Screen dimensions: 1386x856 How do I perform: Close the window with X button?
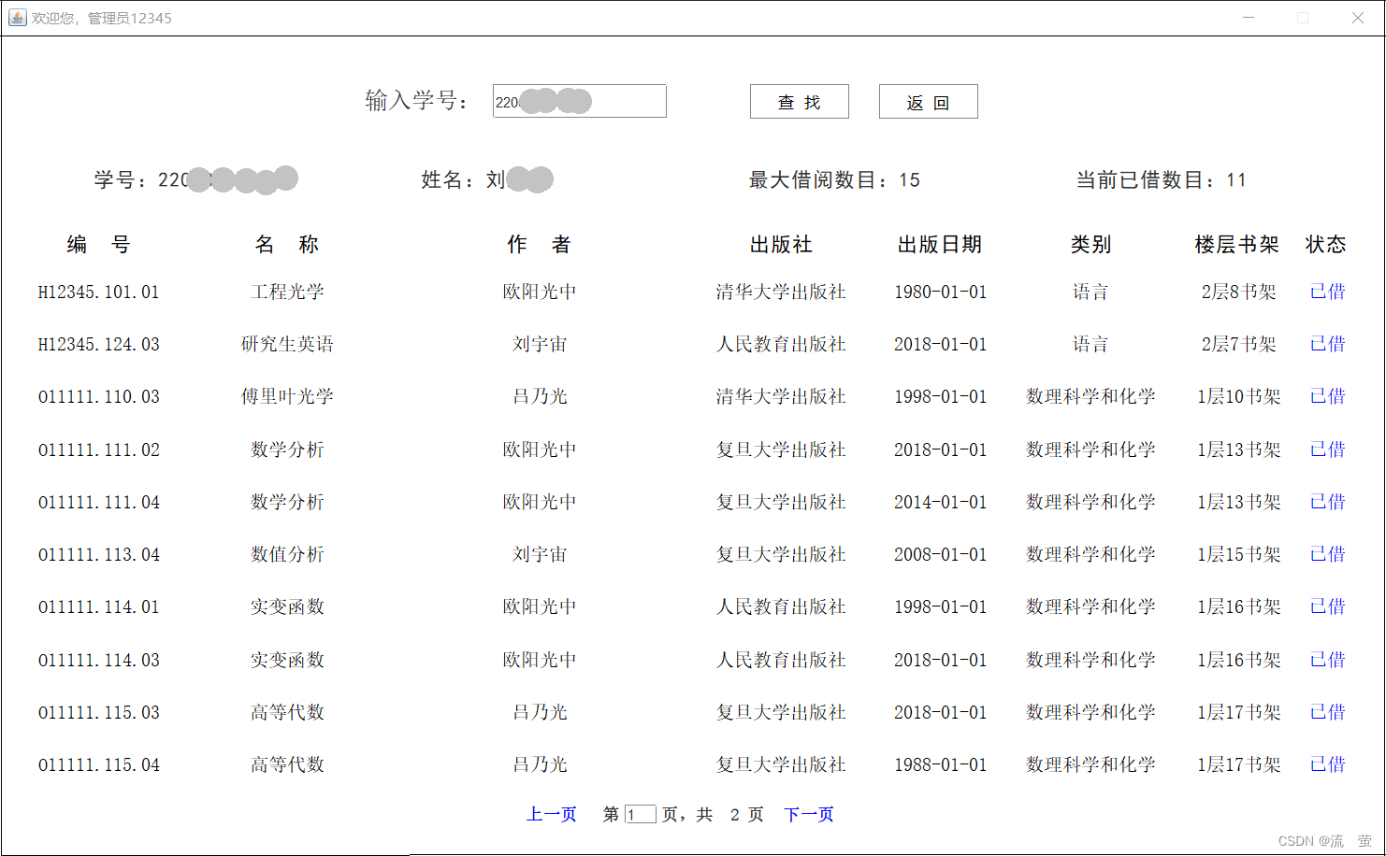click(1358, 18)
